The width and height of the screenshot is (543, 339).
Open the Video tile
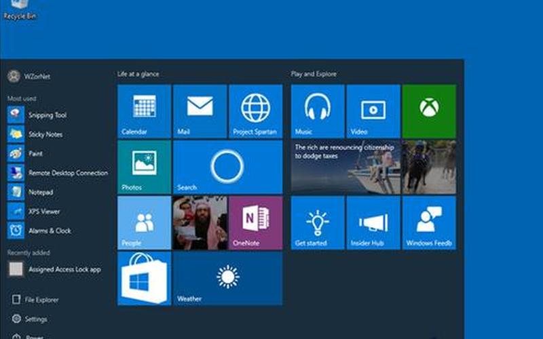point(373,111)
